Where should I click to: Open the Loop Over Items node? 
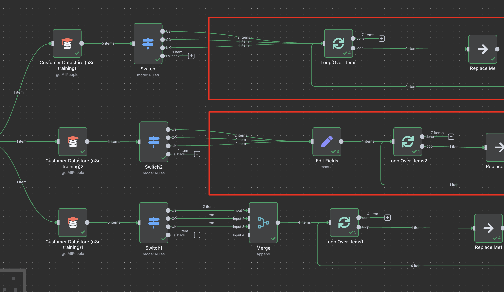coord(338,43)
